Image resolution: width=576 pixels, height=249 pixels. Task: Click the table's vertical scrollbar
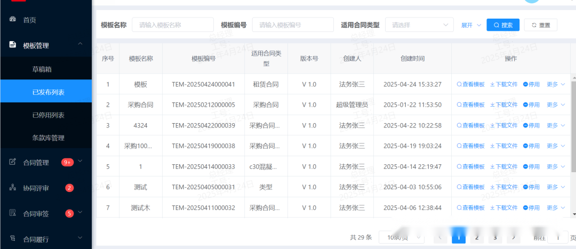click(573, 125)
